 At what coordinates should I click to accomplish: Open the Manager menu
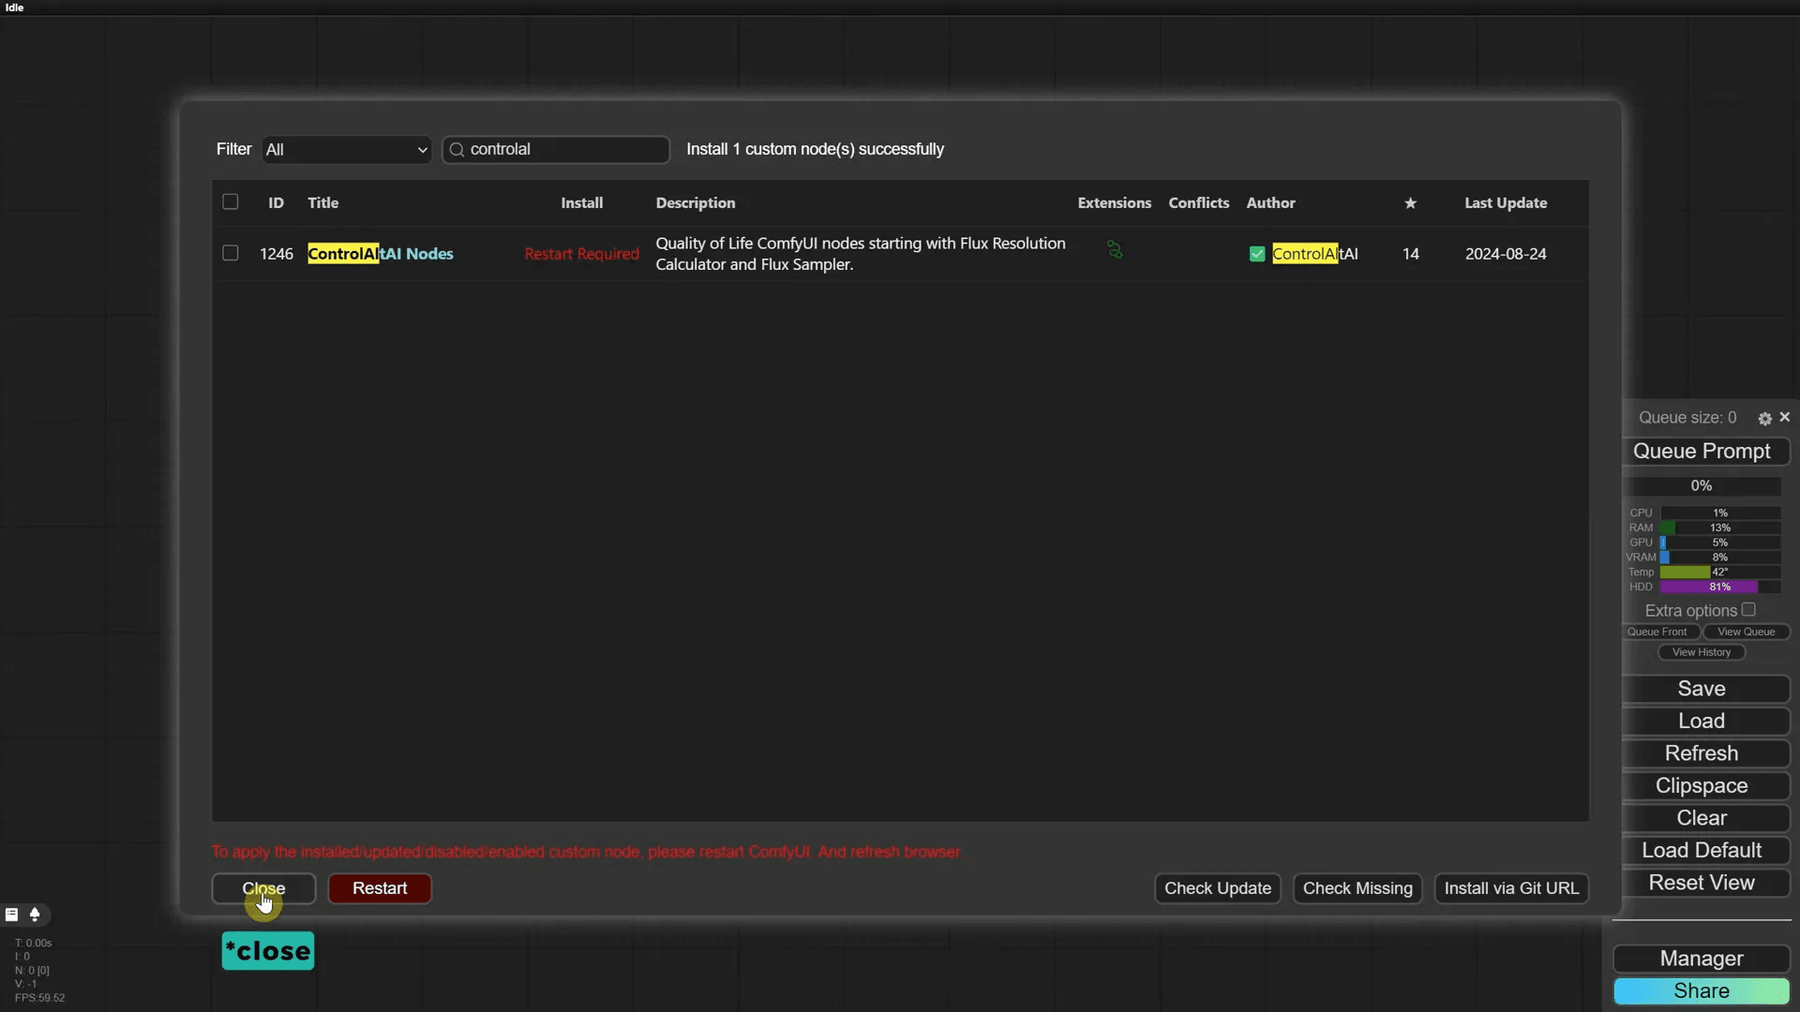pos(1701,959)
